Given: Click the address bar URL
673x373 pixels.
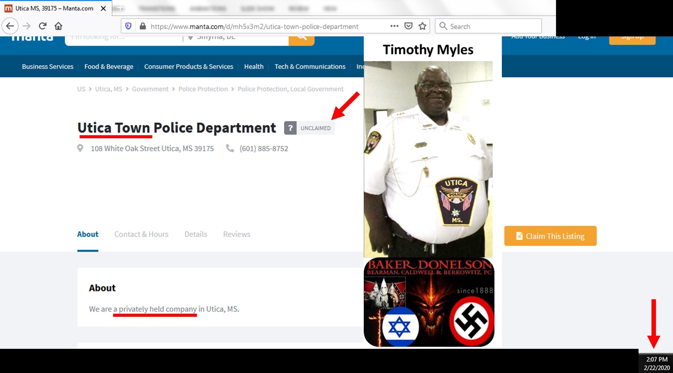Looking at the screenshot, I should click(x=254, y=26).
